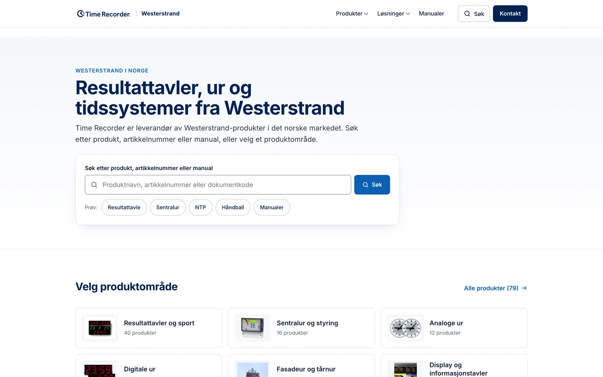The width and height of the screenshot is (603, 377).
Task: Open the Digitale ur title
Action: (x=139, y=369)
